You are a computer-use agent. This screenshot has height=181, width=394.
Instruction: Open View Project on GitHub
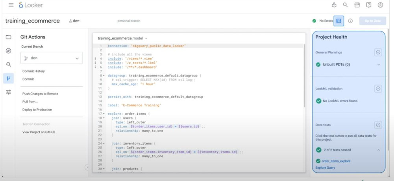point(39,132)
